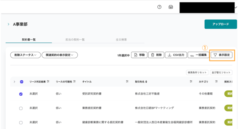Viewport: 238px width, 129px height.
Task: Click 株式会社三好不動産 cell
Action: click(147, 93)
